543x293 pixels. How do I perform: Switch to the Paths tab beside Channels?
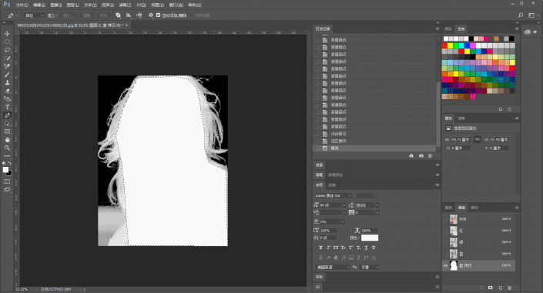coord(474,208)
